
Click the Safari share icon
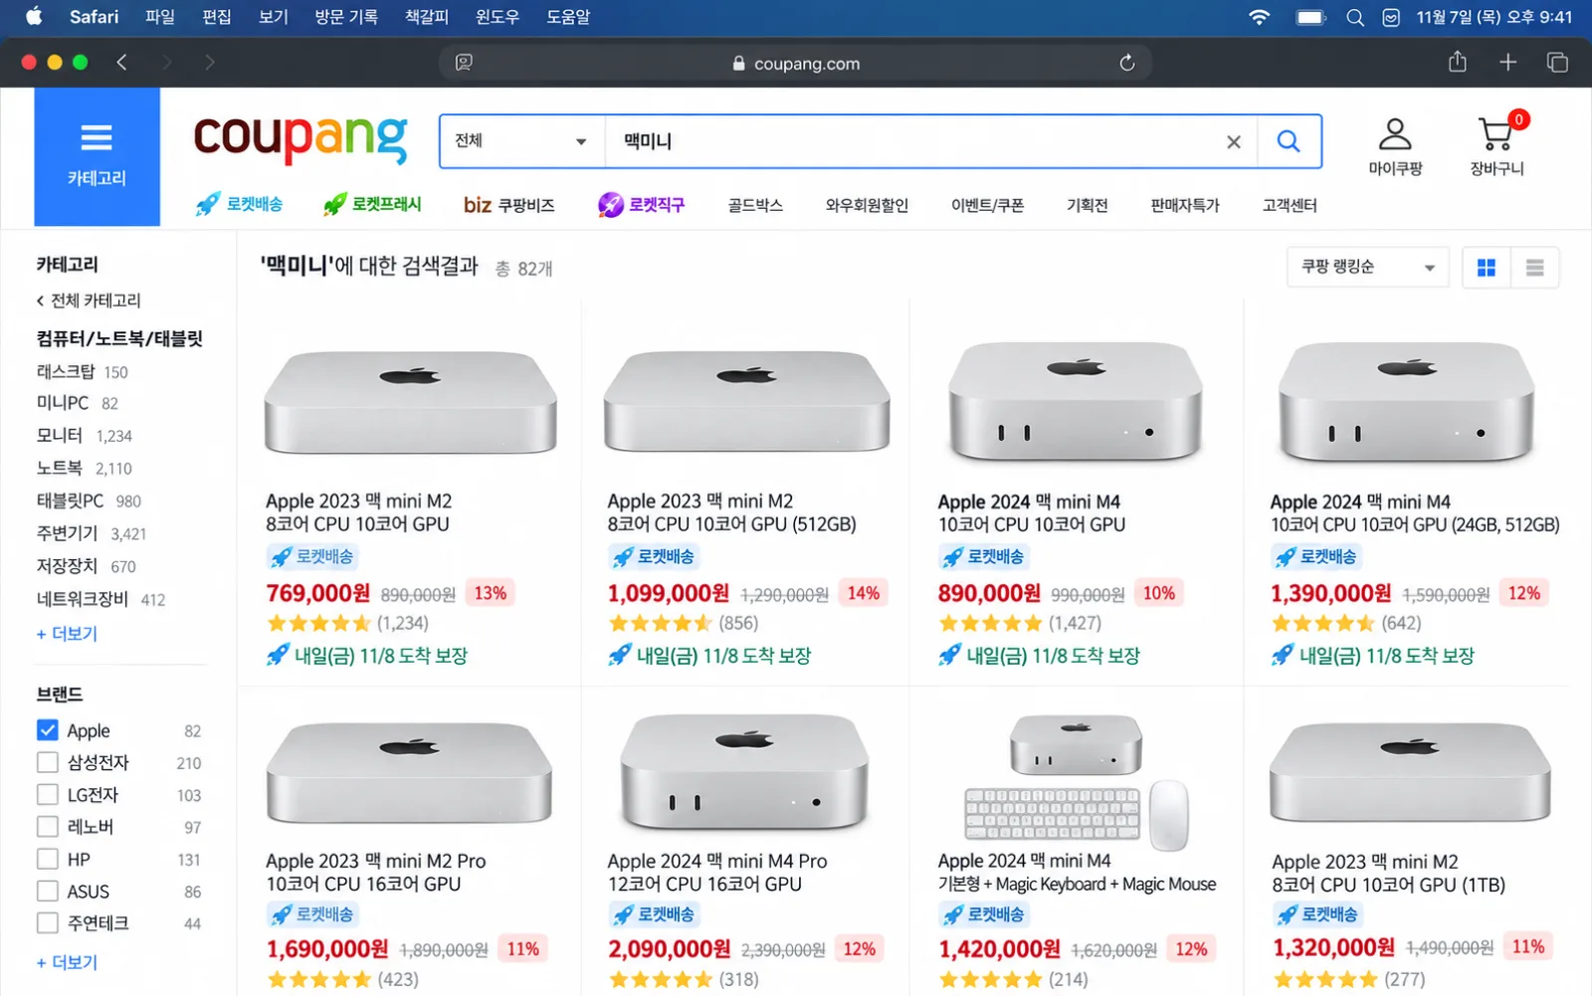point(1458,62)
